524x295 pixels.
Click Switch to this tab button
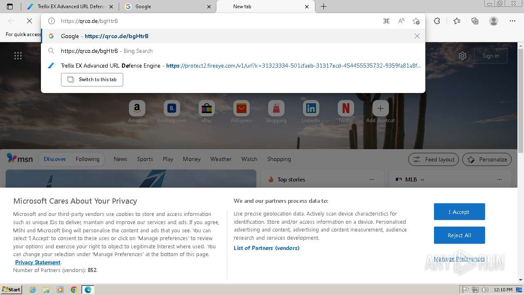[92, 79]
